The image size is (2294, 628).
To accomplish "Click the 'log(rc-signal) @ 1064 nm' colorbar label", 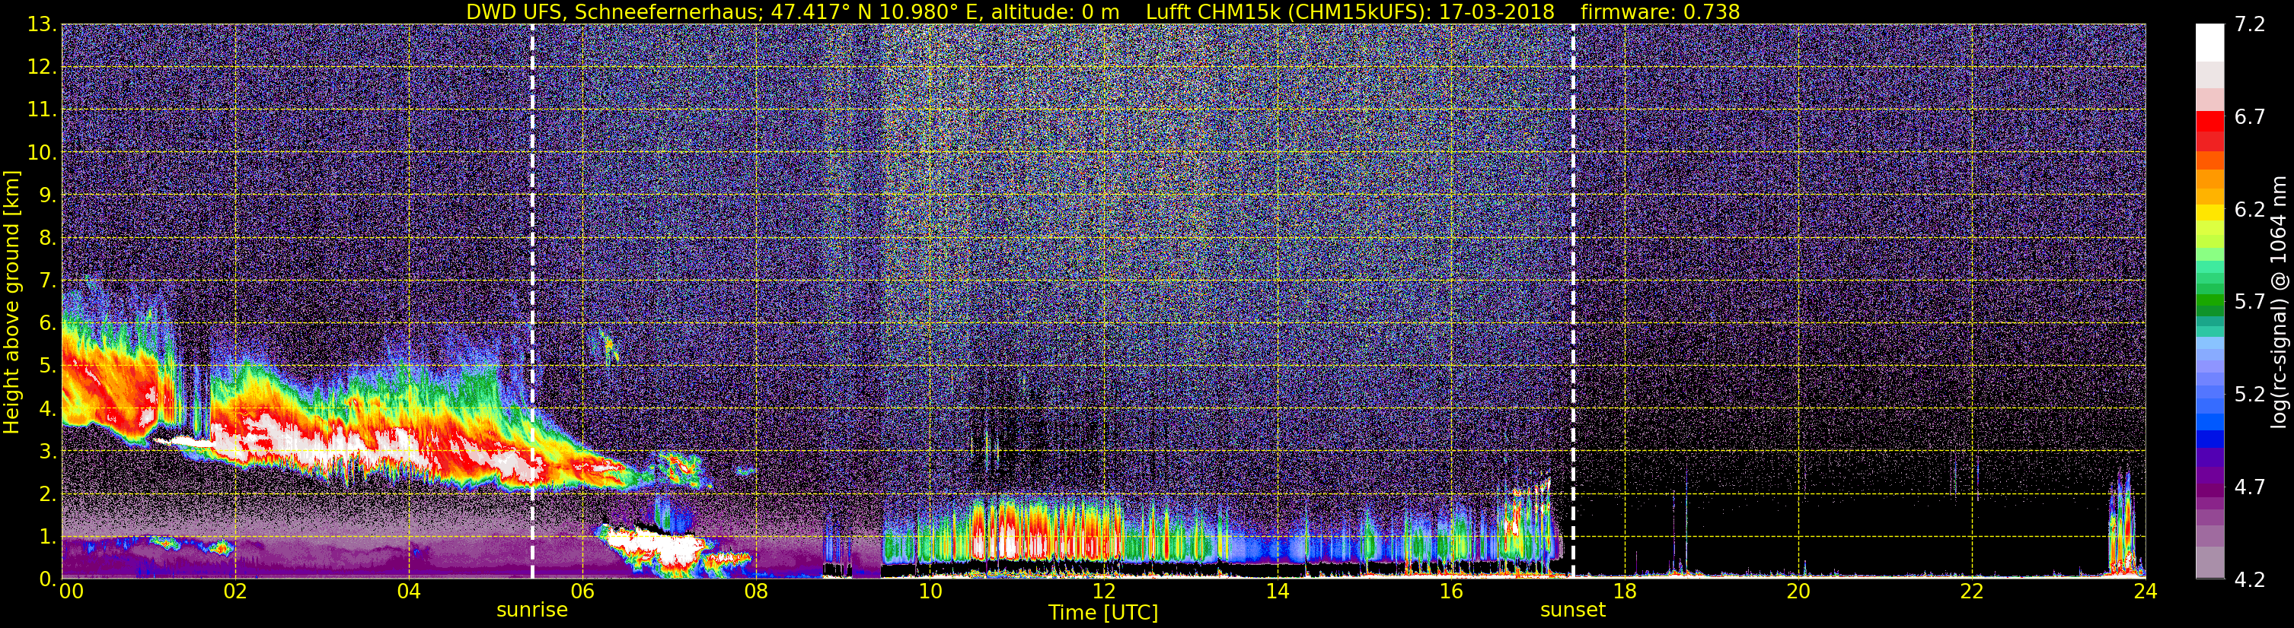I will (x=2277, y=303).
